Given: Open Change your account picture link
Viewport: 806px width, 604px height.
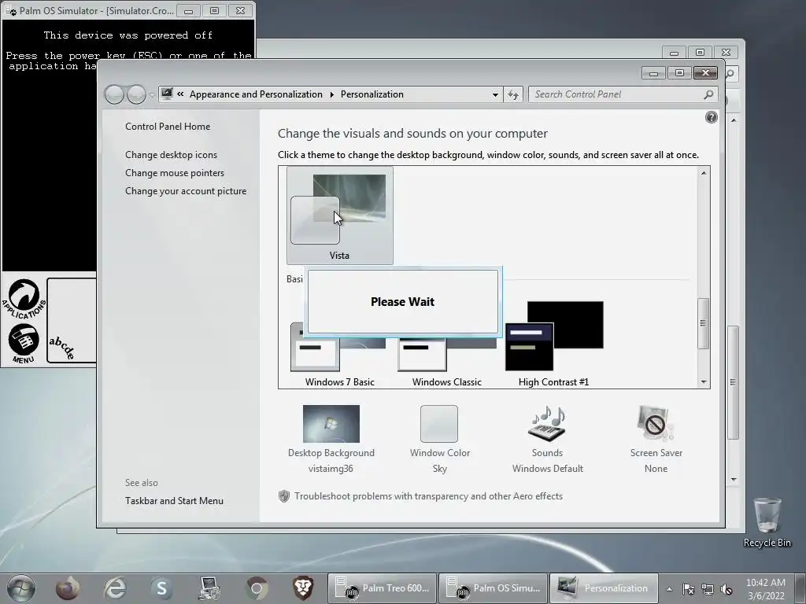Looking at the screenshot, I should [x=186, y=191].
